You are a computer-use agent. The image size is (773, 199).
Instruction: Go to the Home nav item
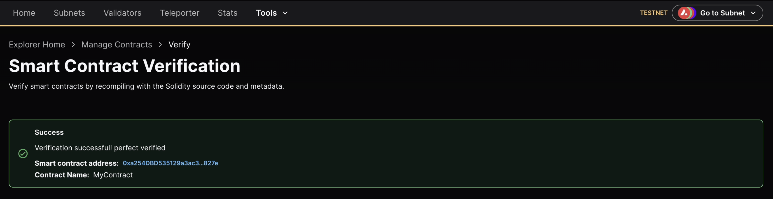click(24, 13)
